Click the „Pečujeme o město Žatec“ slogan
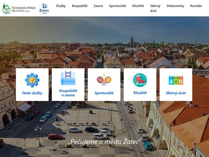Screen dimensions: 209x157 (x=104, y=141)
